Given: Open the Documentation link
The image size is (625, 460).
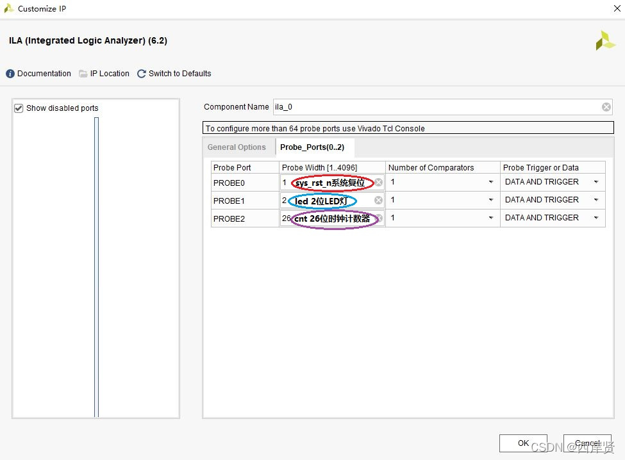Looking at the screenshot, I should point(44,74).
